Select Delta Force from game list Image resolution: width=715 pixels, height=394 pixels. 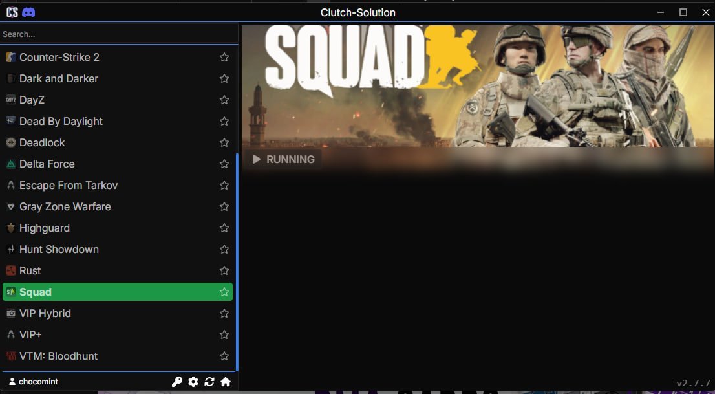pyautogui.click(x=47, y=164)
